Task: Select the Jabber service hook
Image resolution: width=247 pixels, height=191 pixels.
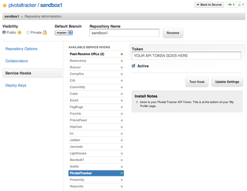Action: [96, 140]
